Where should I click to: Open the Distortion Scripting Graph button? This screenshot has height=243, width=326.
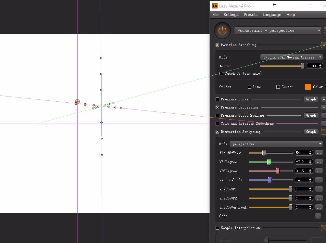point(311,132)
